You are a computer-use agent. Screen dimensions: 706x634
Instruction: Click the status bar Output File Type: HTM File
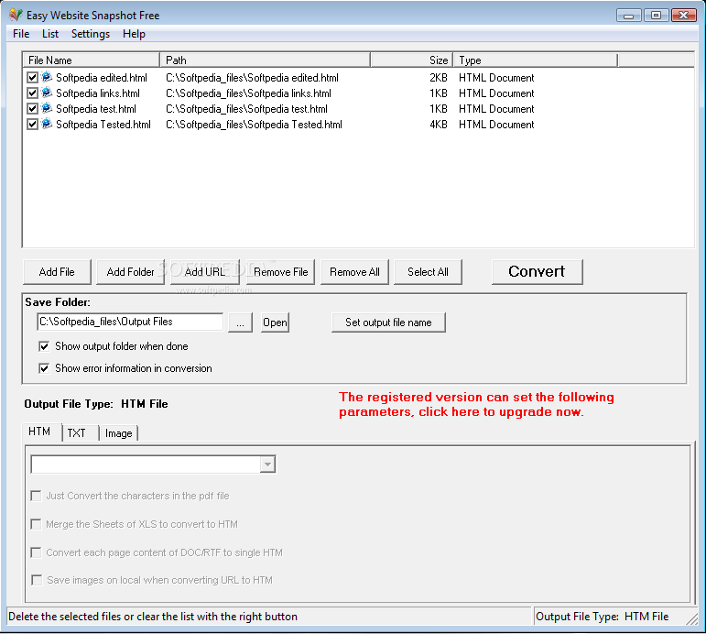coord(602,617)
